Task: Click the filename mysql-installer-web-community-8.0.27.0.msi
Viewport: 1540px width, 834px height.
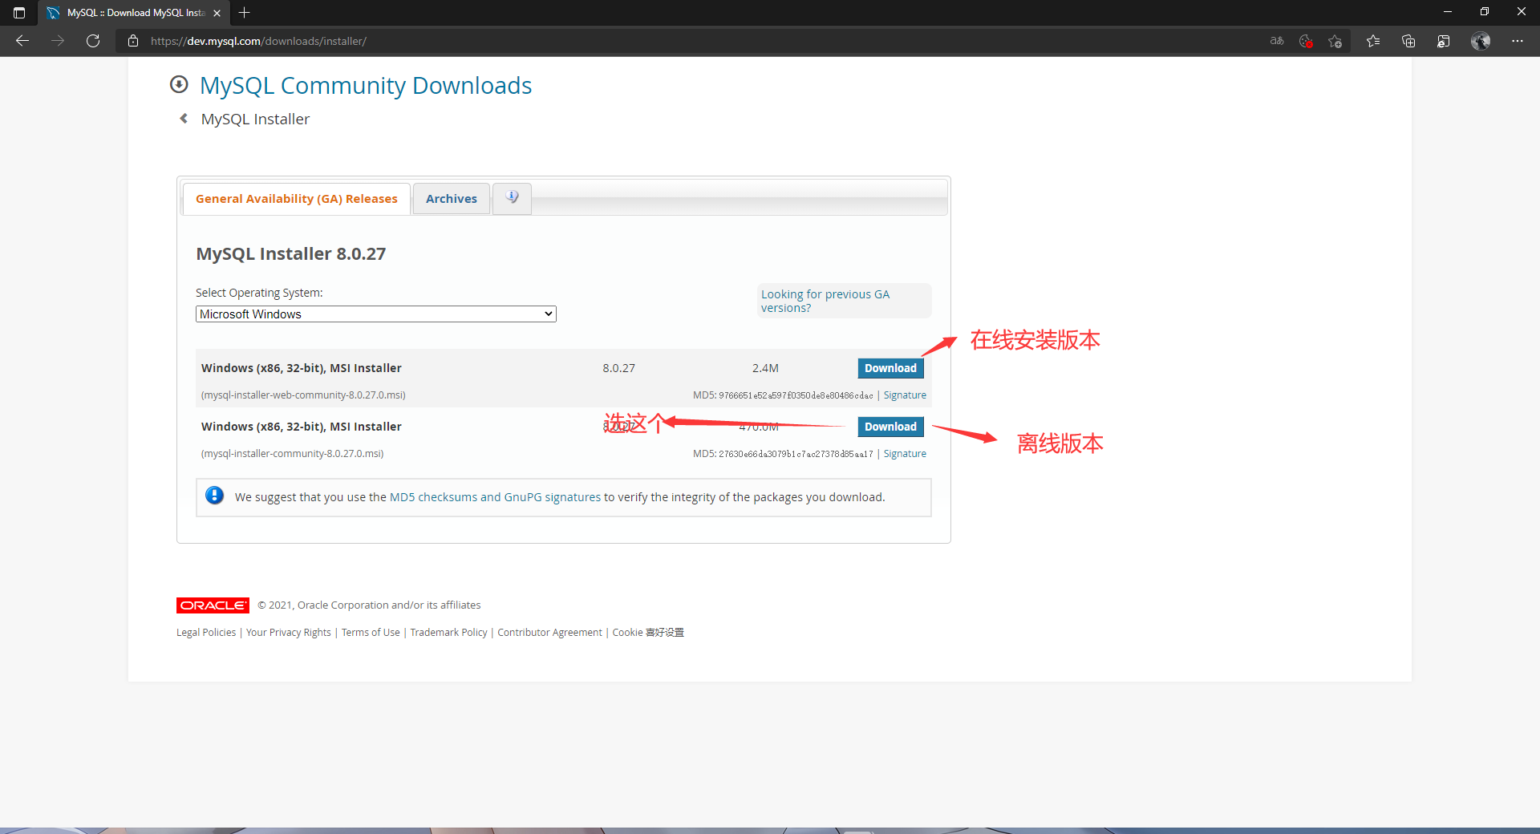Action: [x=303, y=395]
